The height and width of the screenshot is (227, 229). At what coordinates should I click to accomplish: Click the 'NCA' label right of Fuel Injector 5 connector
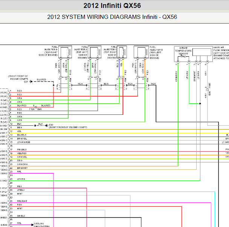click(x=153, y=84)
